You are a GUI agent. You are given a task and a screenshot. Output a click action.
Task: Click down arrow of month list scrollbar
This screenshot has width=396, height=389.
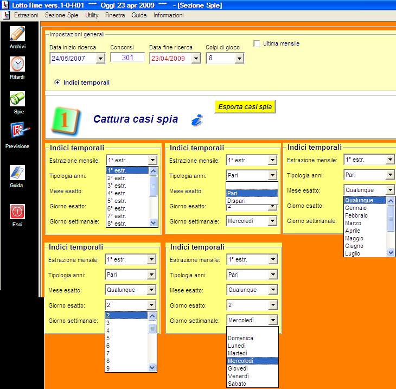pyautogui.click(x=391, y=252)
